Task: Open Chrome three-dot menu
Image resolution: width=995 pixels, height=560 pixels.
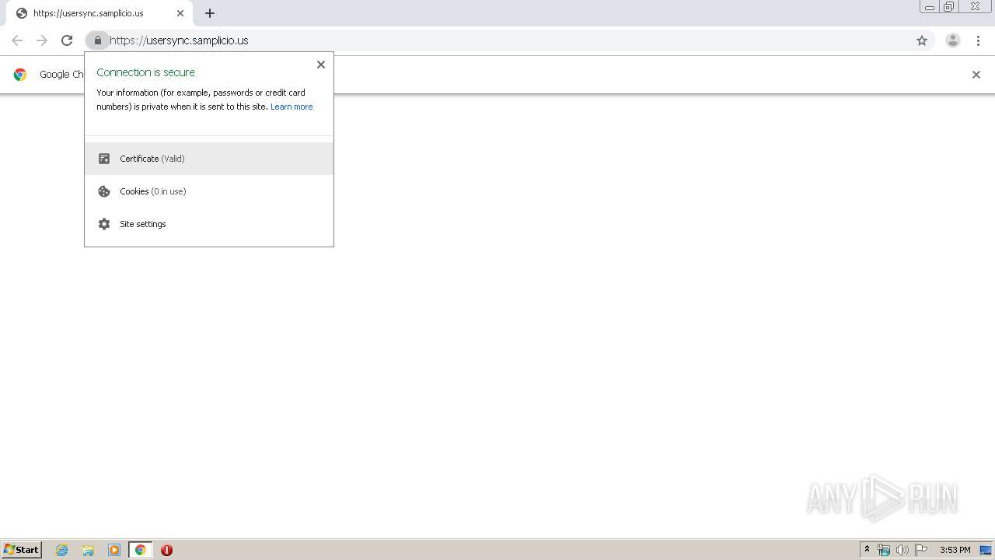Action: 978,40
